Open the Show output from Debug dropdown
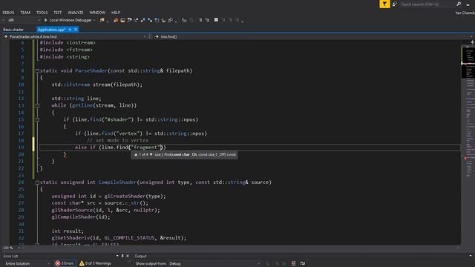The width and height of the screenshot is (475, 267). click(214, 264)
